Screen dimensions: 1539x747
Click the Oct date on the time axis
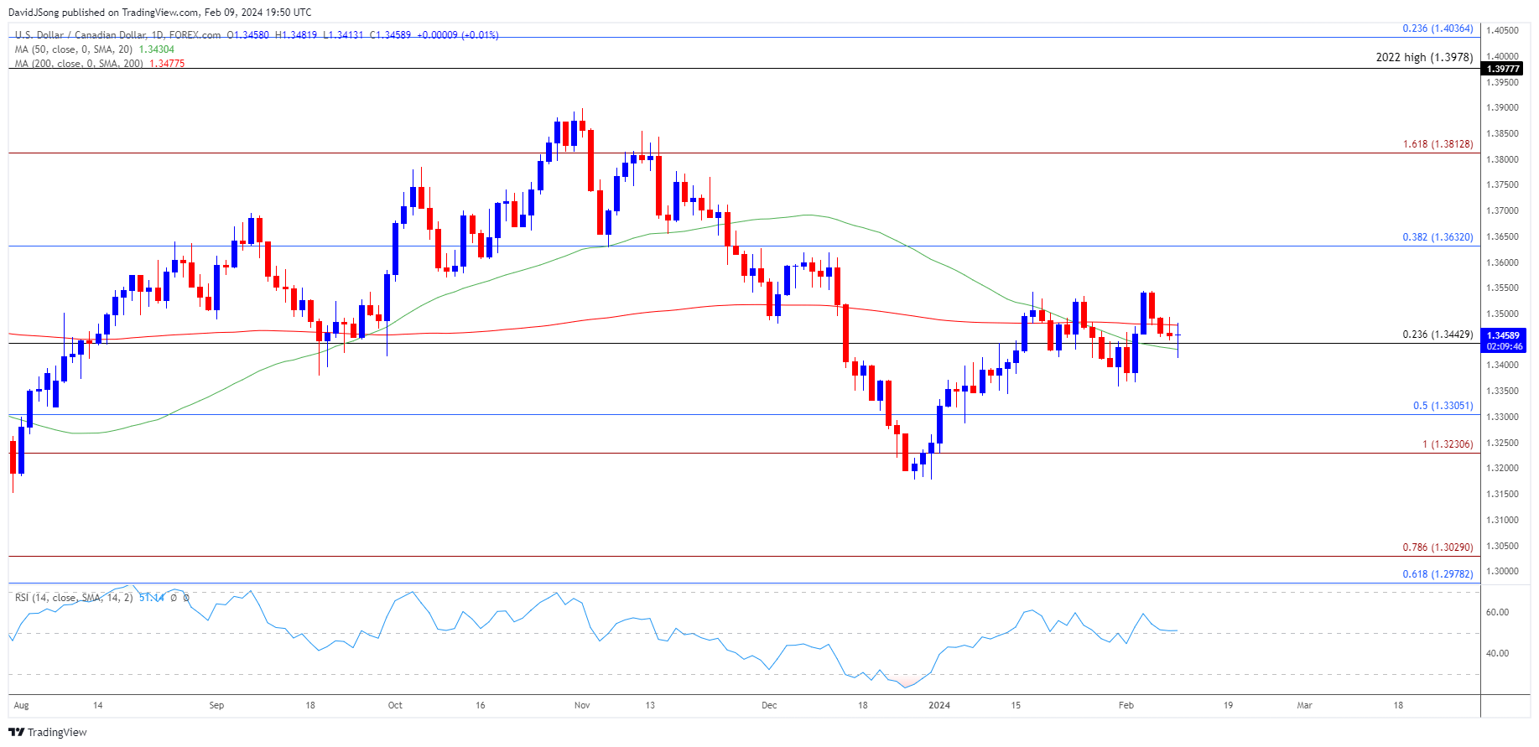tap(395, 705)
